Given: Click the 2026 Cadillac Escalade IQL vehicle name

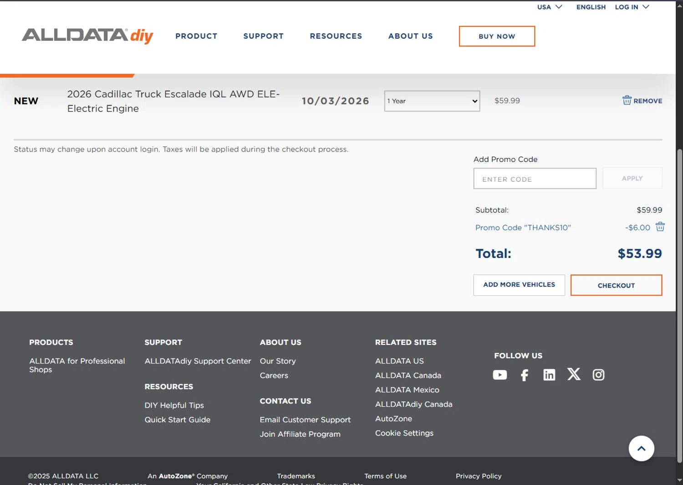Looking at the screenshot, I should 173,101.
